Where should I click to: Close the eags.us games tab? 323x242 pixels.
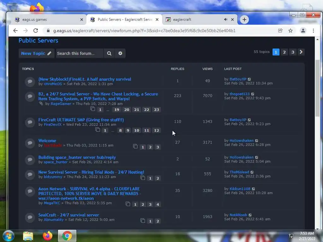coord(82,20)
